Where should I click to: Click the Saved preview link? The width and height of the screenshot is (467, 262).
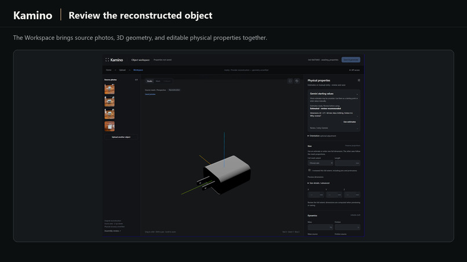coord(150,94)
